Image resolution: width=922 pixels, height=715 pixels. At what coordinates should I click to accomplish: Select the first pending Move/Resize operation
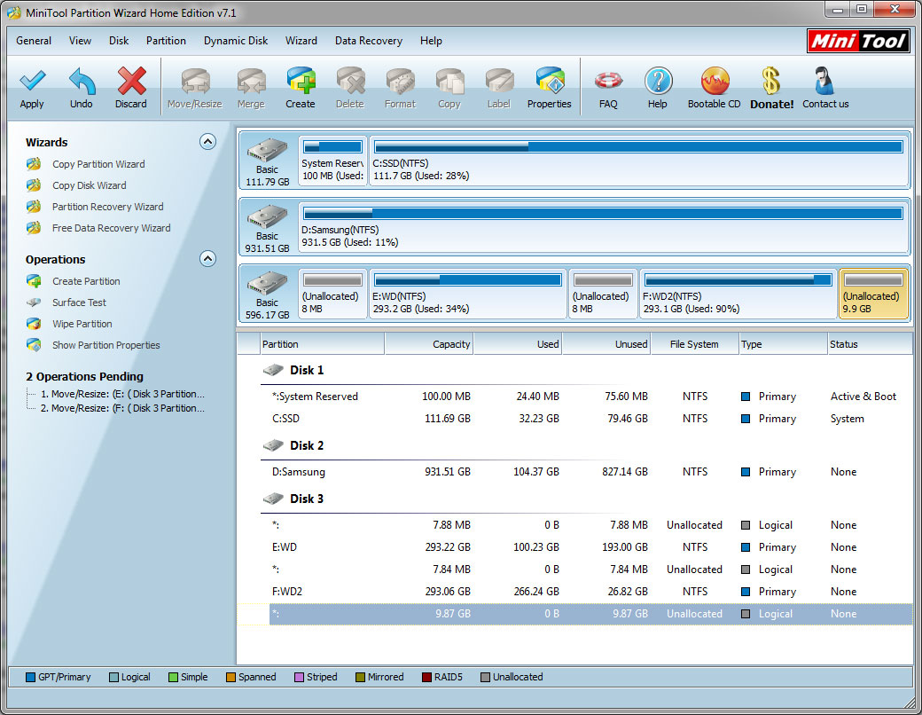122,394
